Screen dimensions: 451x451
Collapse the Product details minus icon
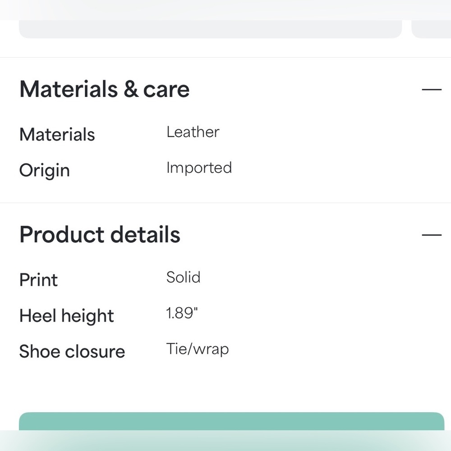point(432,235)
